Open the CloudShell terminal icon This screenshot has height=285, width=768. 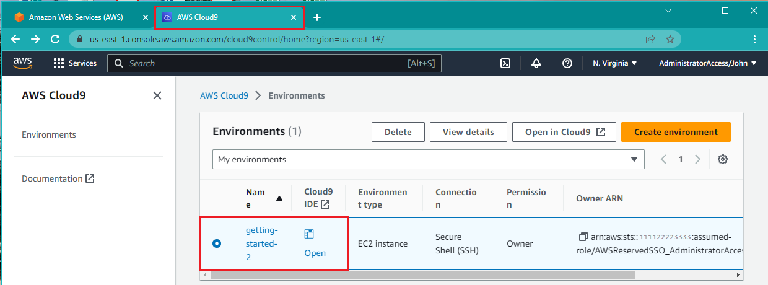pyautogui.click(x=505, y=63)
